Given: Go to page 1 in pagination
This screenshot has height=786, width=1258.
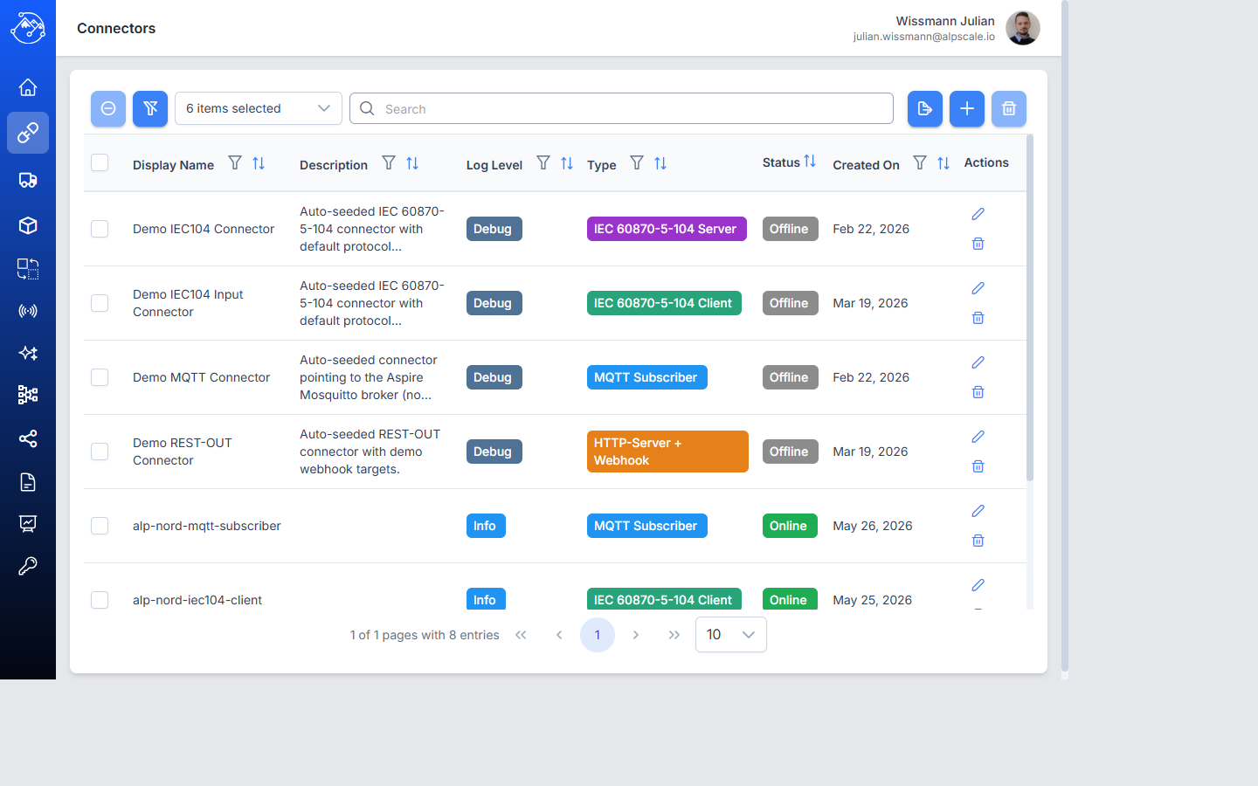Looking at the screenshot, I should coord(598,635).
